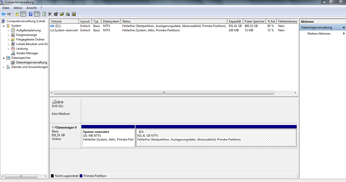Click the Lokale Benutzer users icon
This screenshot has width=346, height=182.
(13, 44)
